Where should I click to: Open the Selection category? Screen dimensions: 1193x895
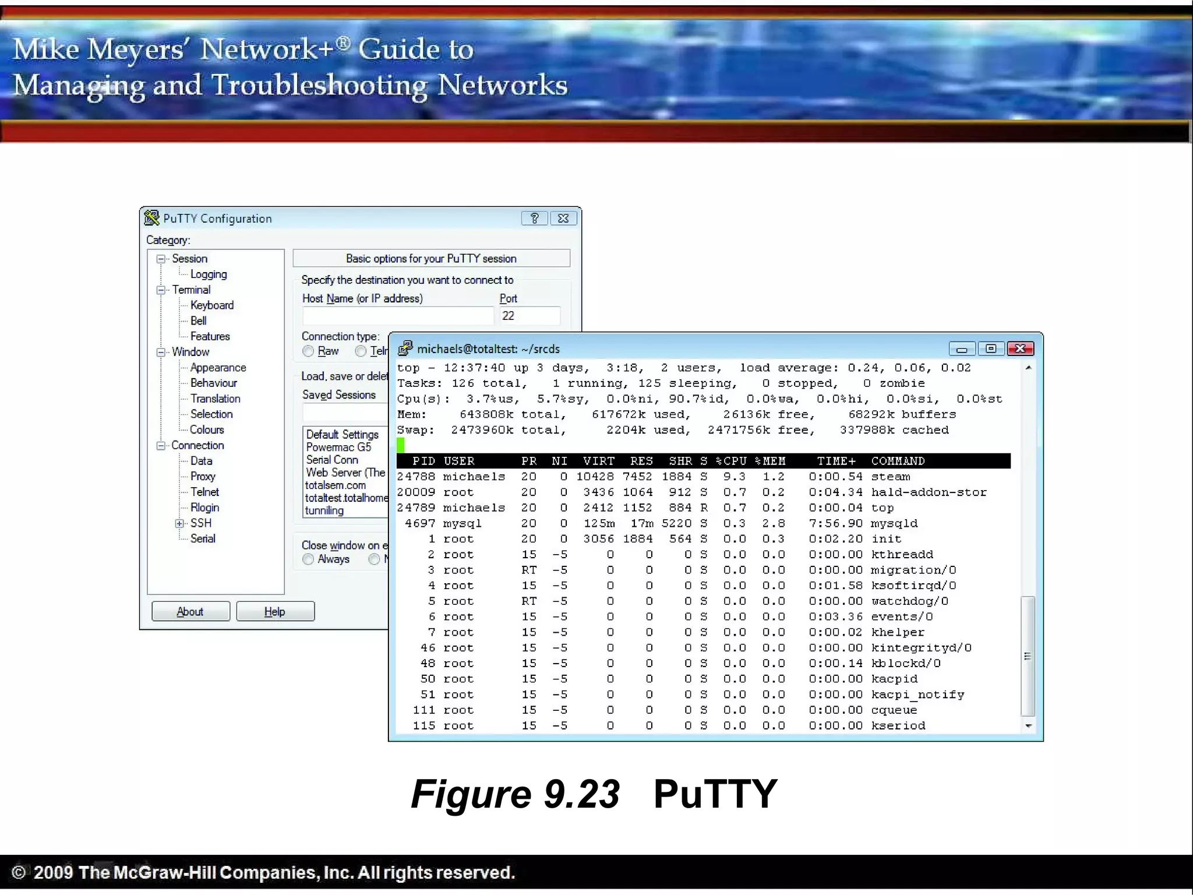pos(211,414)
